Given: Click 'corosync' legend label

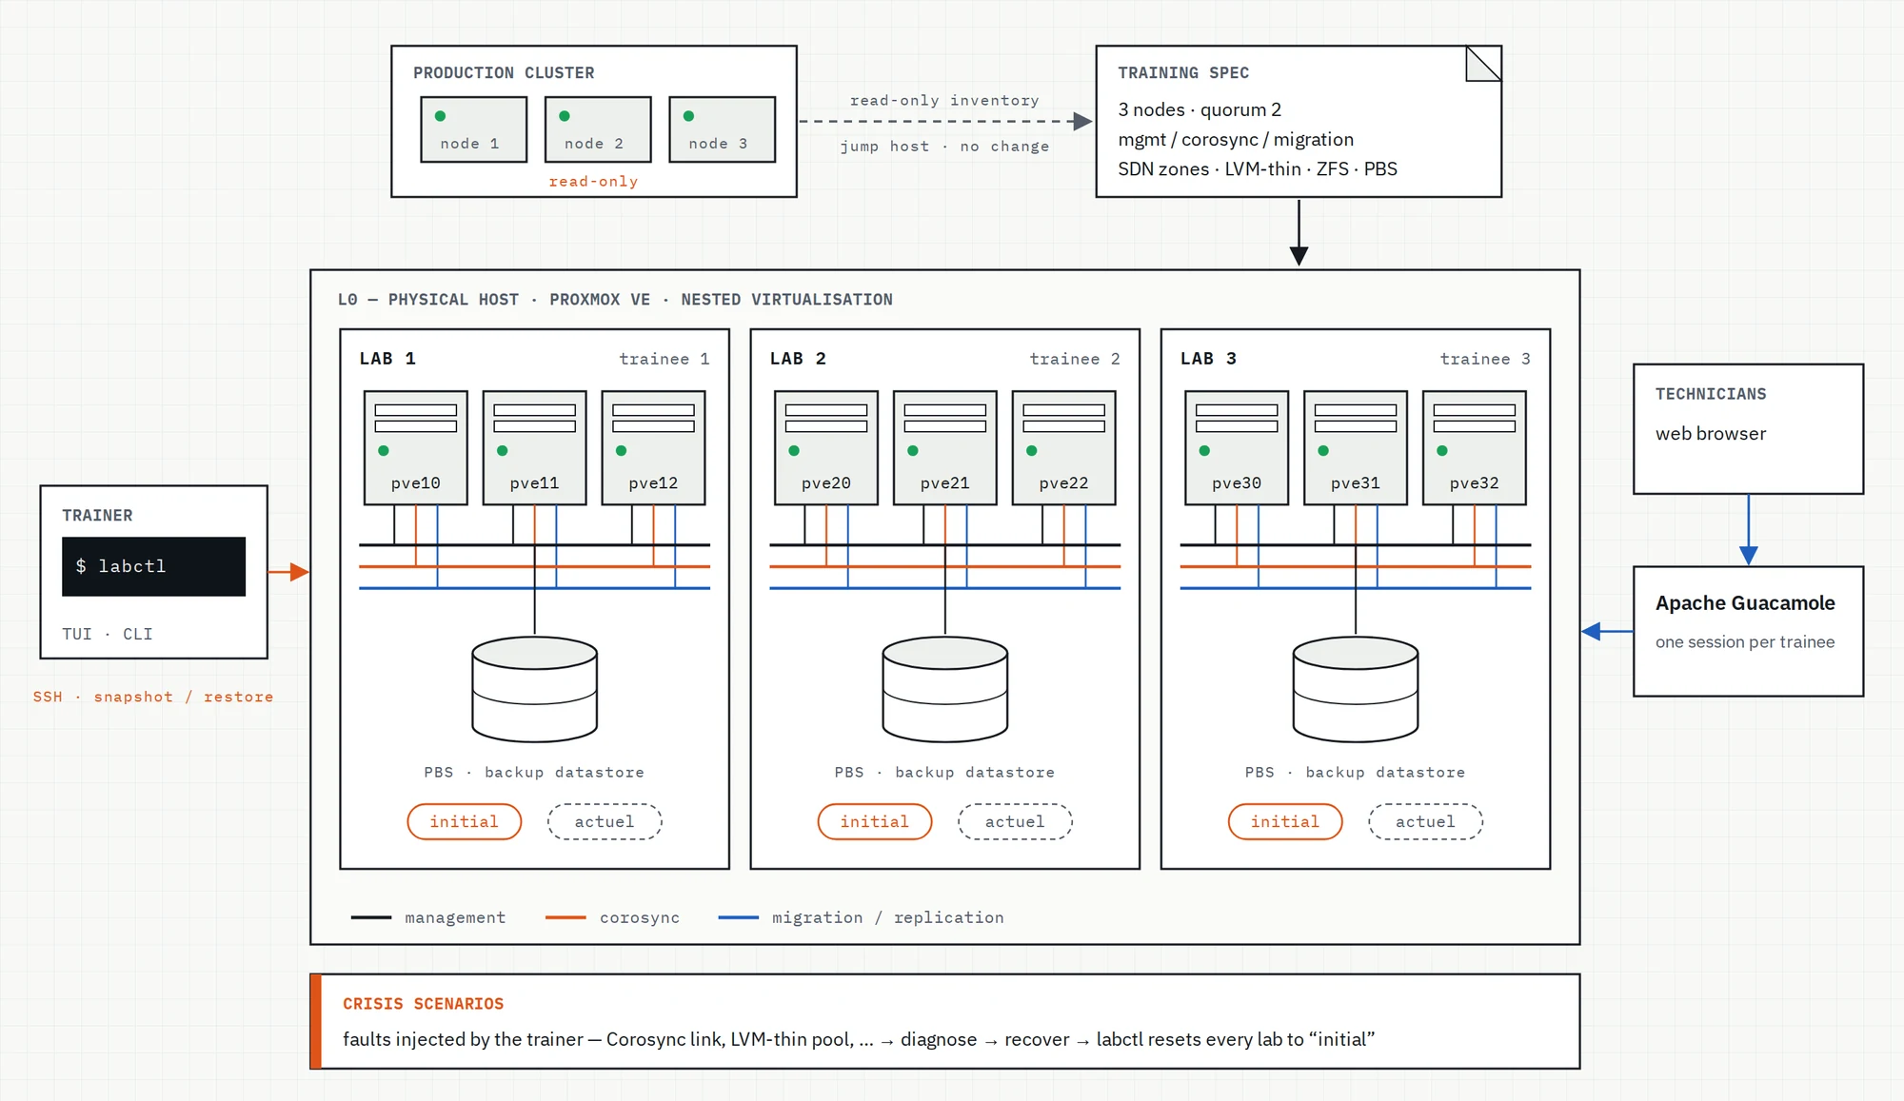Looking at the screenshot, I should pos(640,918).
